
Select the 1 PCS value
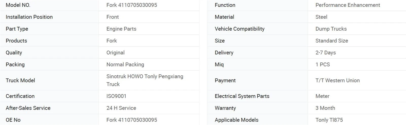[323, 65]
